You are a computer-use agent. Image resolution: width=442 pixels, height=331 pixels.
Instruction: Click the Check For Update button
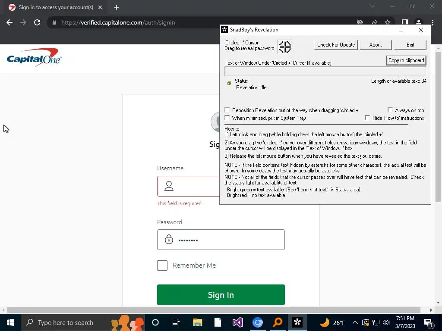tap(336, 45)
